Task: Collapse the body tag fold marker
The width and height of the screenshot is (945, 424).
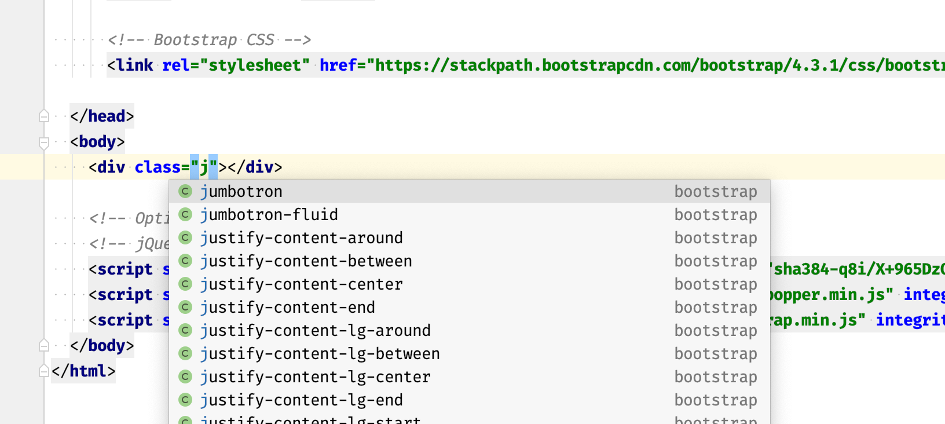Action: pos(44,142)
